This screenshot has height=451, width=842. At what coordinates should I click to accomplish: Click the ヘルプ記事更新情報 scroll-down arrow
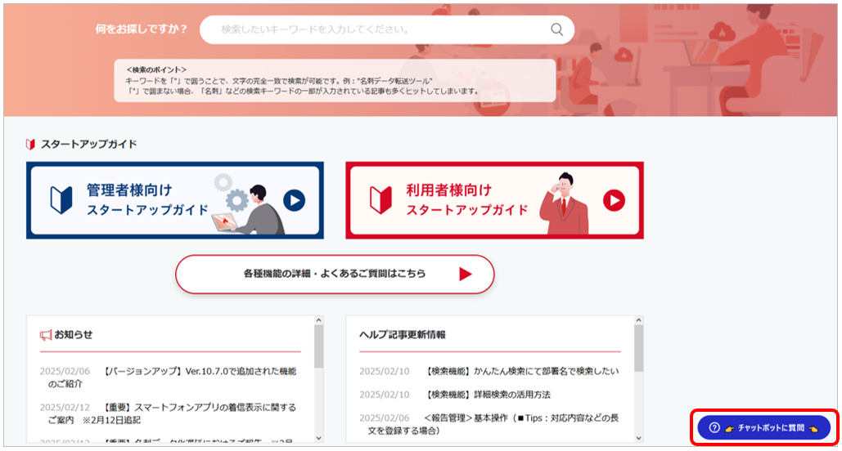pyautogui.click(x=638, y=438)
